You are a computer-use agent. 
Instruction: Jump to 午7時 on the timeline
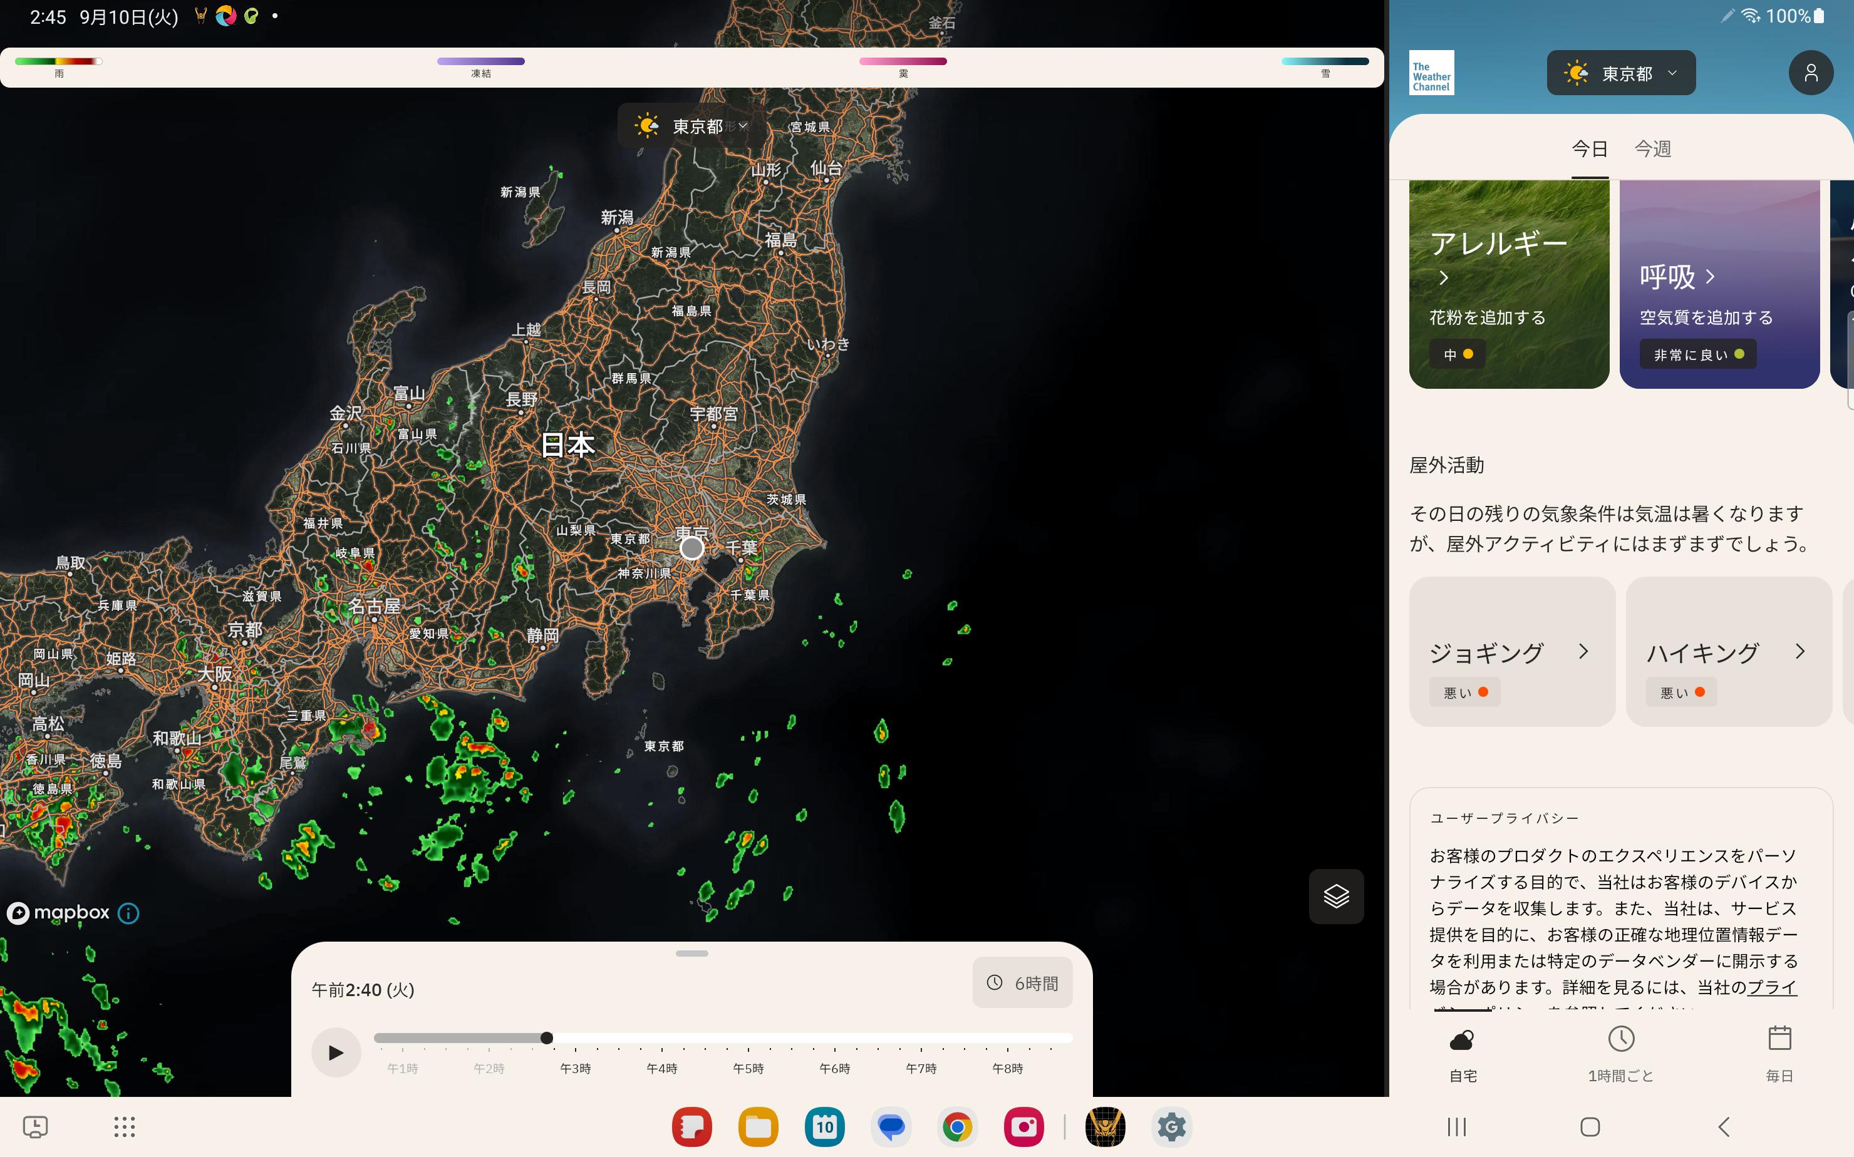coord(921,1067)
